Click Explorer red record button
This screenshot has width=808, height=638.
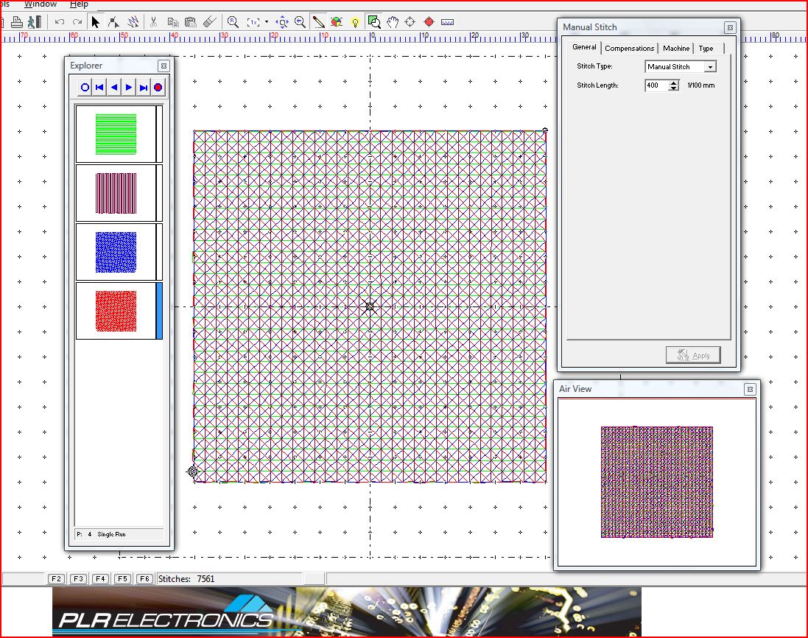click(x=158, y=88)
